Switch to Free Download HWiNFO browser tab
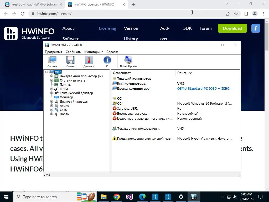This screenshot has height=202, width=269. [x=34, y=4]
